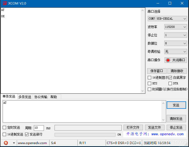Click the 发送 send button
The image size is (189, 147).
tap(176, 105)
